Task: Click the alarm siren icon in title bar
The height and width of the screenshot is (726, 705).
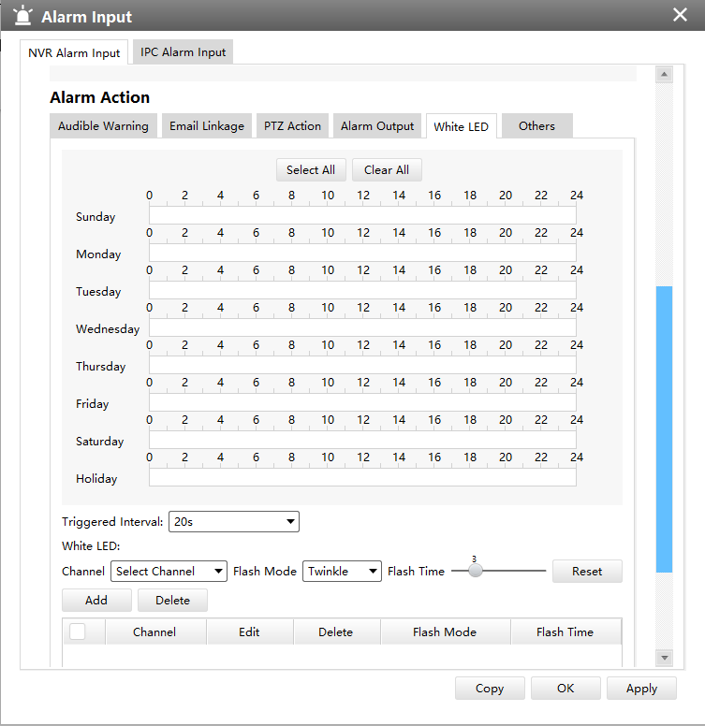Action: coord(22,16)
